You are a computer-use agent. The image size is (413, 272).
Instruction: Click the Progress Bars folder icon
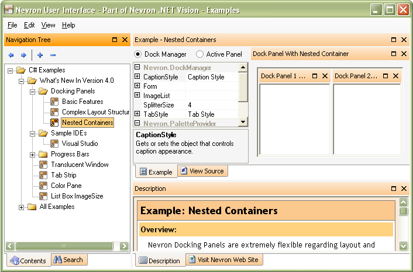pyautogui.click(x=43, y=154)
